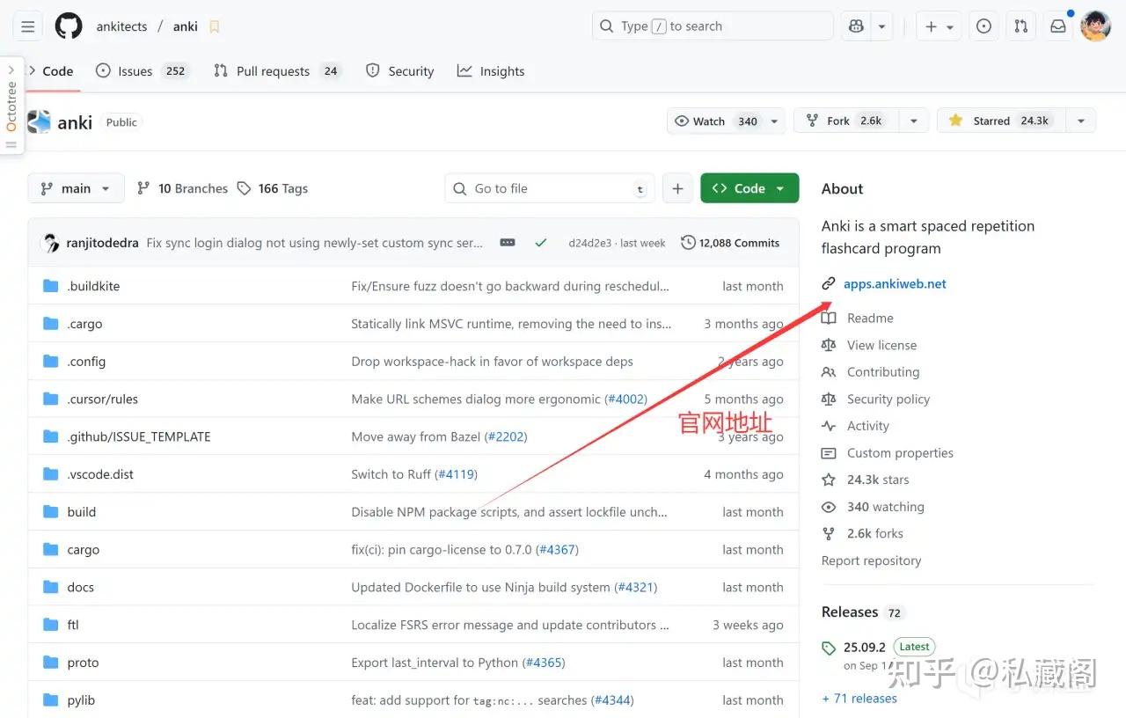Image resolution: width=1126 pixels, height=718 pixels.
Task: Open the issues inbox icon in header
Action: [983, 26]
